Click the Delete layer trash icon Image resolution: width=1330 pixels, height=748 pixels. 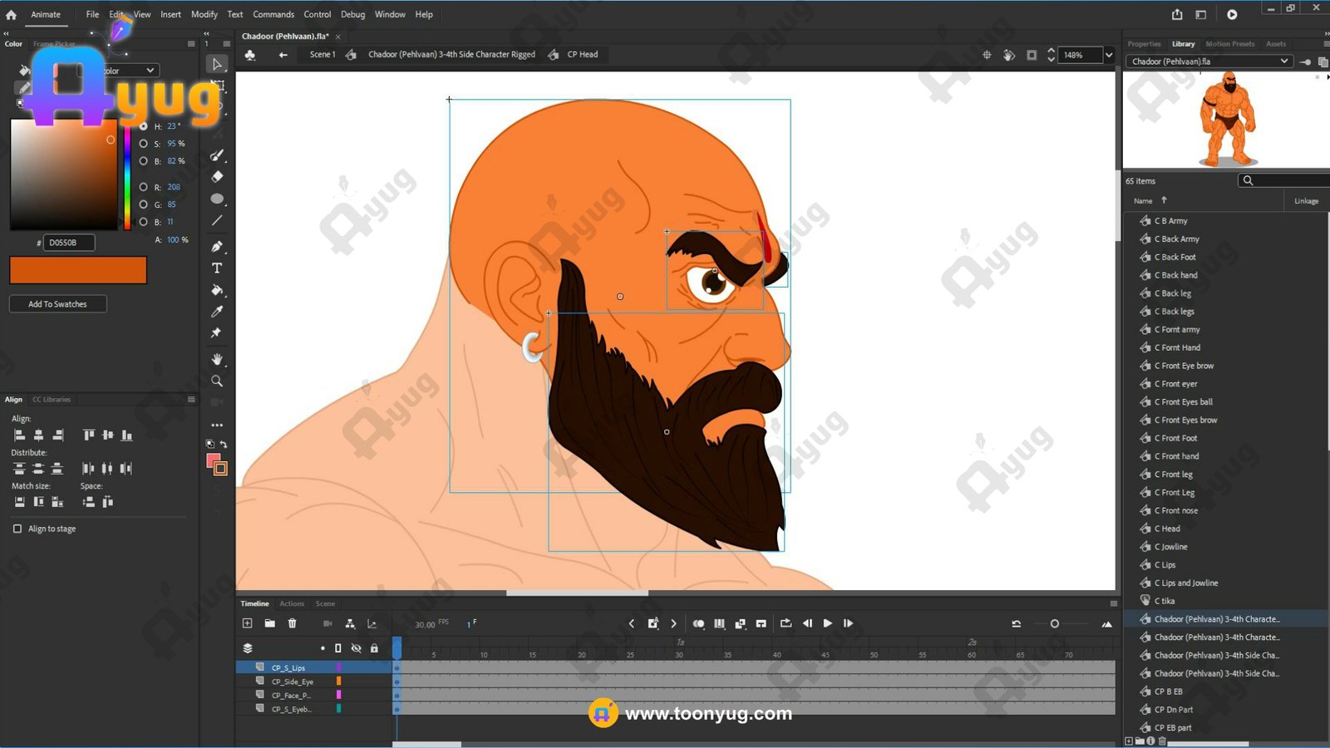(292, 623)
